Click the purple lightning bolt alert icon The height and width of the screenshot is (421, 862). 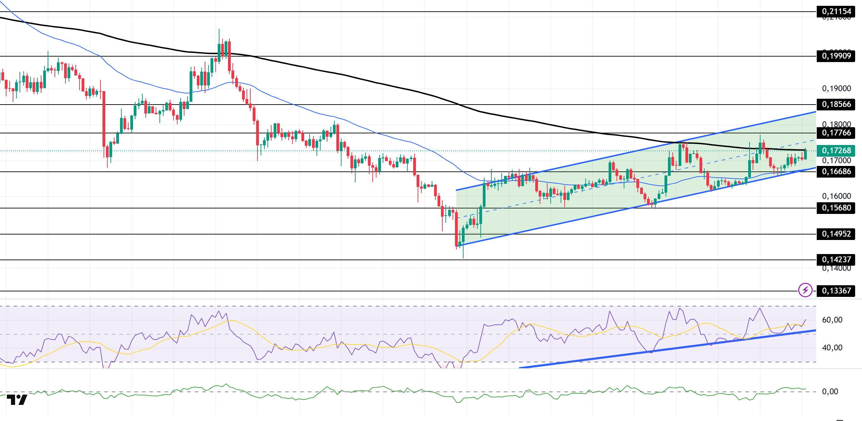pos(805,290)
